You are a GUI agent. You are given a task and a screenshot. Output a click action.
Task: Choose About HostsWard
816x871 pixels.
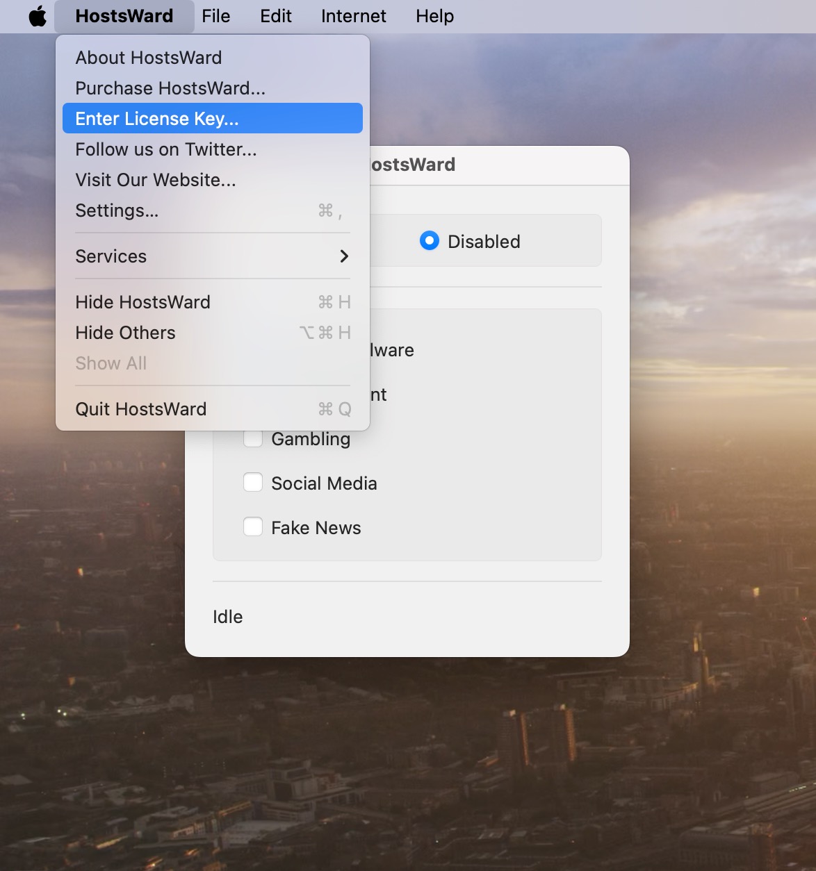click(x=149, y=58)
